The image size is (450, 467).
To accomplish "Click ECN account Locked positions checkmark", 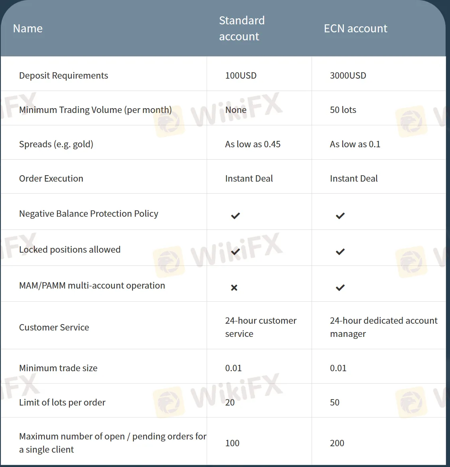I will click(x=340, y=251).
